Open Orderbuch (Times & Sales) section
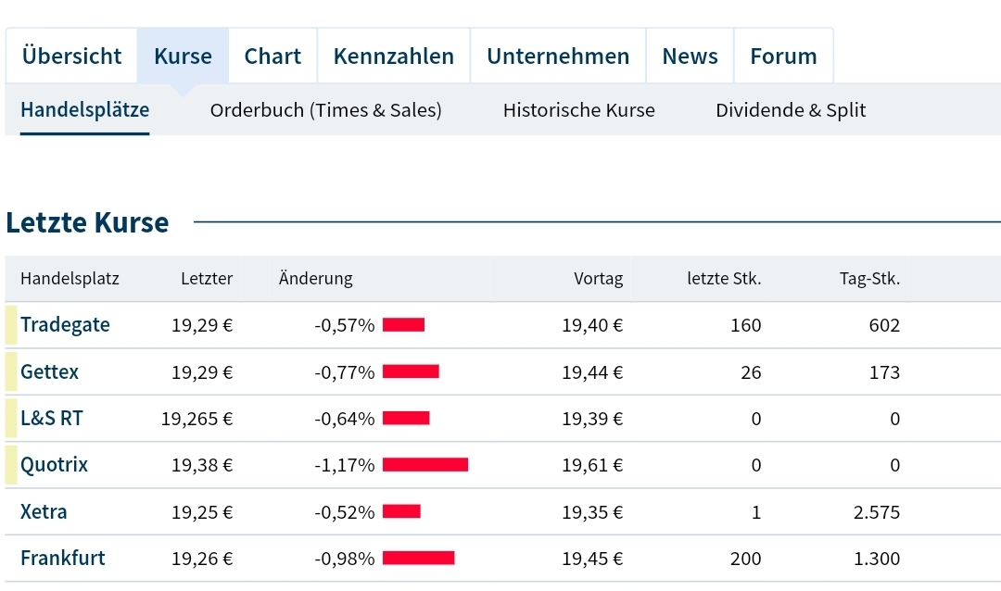 click(325, 109)
